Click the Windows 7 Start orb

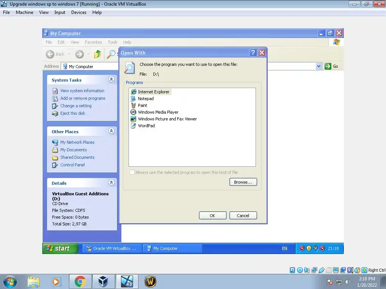point(10,282)
